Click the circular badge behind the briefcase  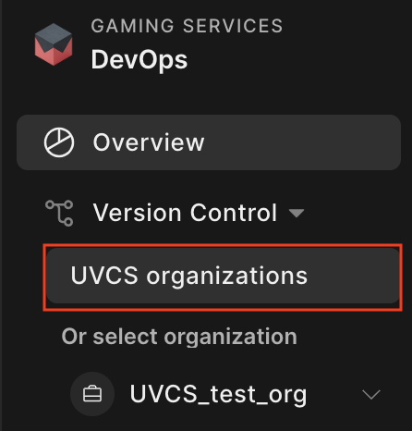[x=92, y=394]
